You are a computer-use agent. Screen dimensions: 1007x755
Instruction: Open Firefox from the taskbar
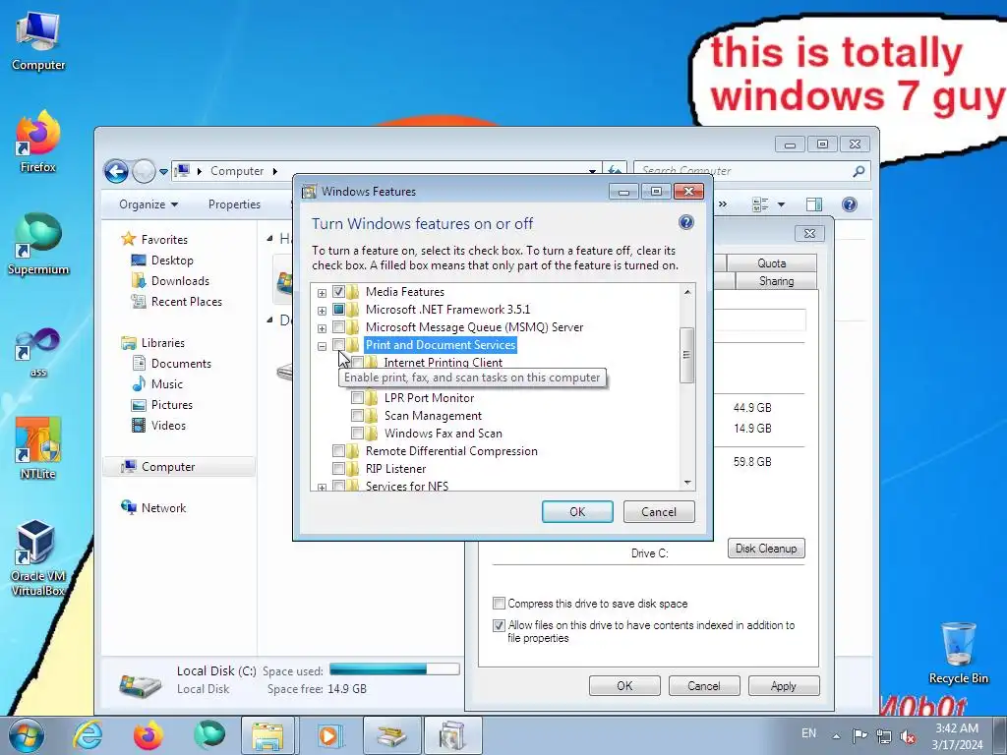(148, 735)
